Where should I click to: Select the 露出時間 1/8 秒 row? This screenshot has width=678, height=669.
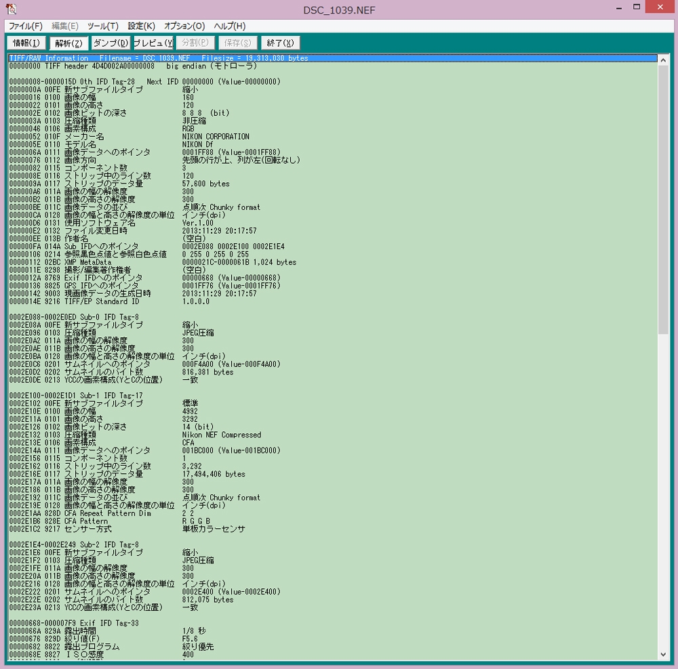[x=332, y=631]
